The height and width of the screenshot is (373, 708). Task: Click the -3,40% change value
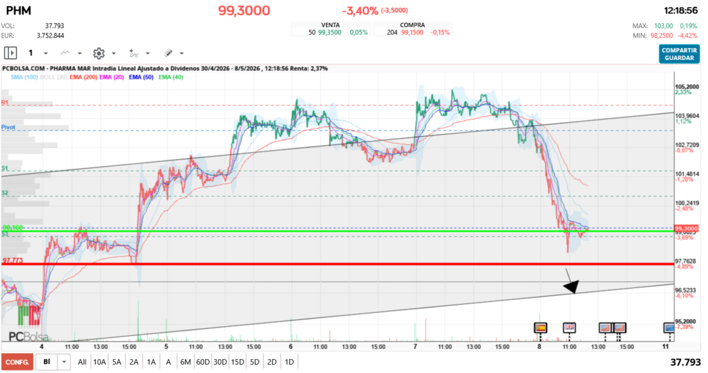360,10
